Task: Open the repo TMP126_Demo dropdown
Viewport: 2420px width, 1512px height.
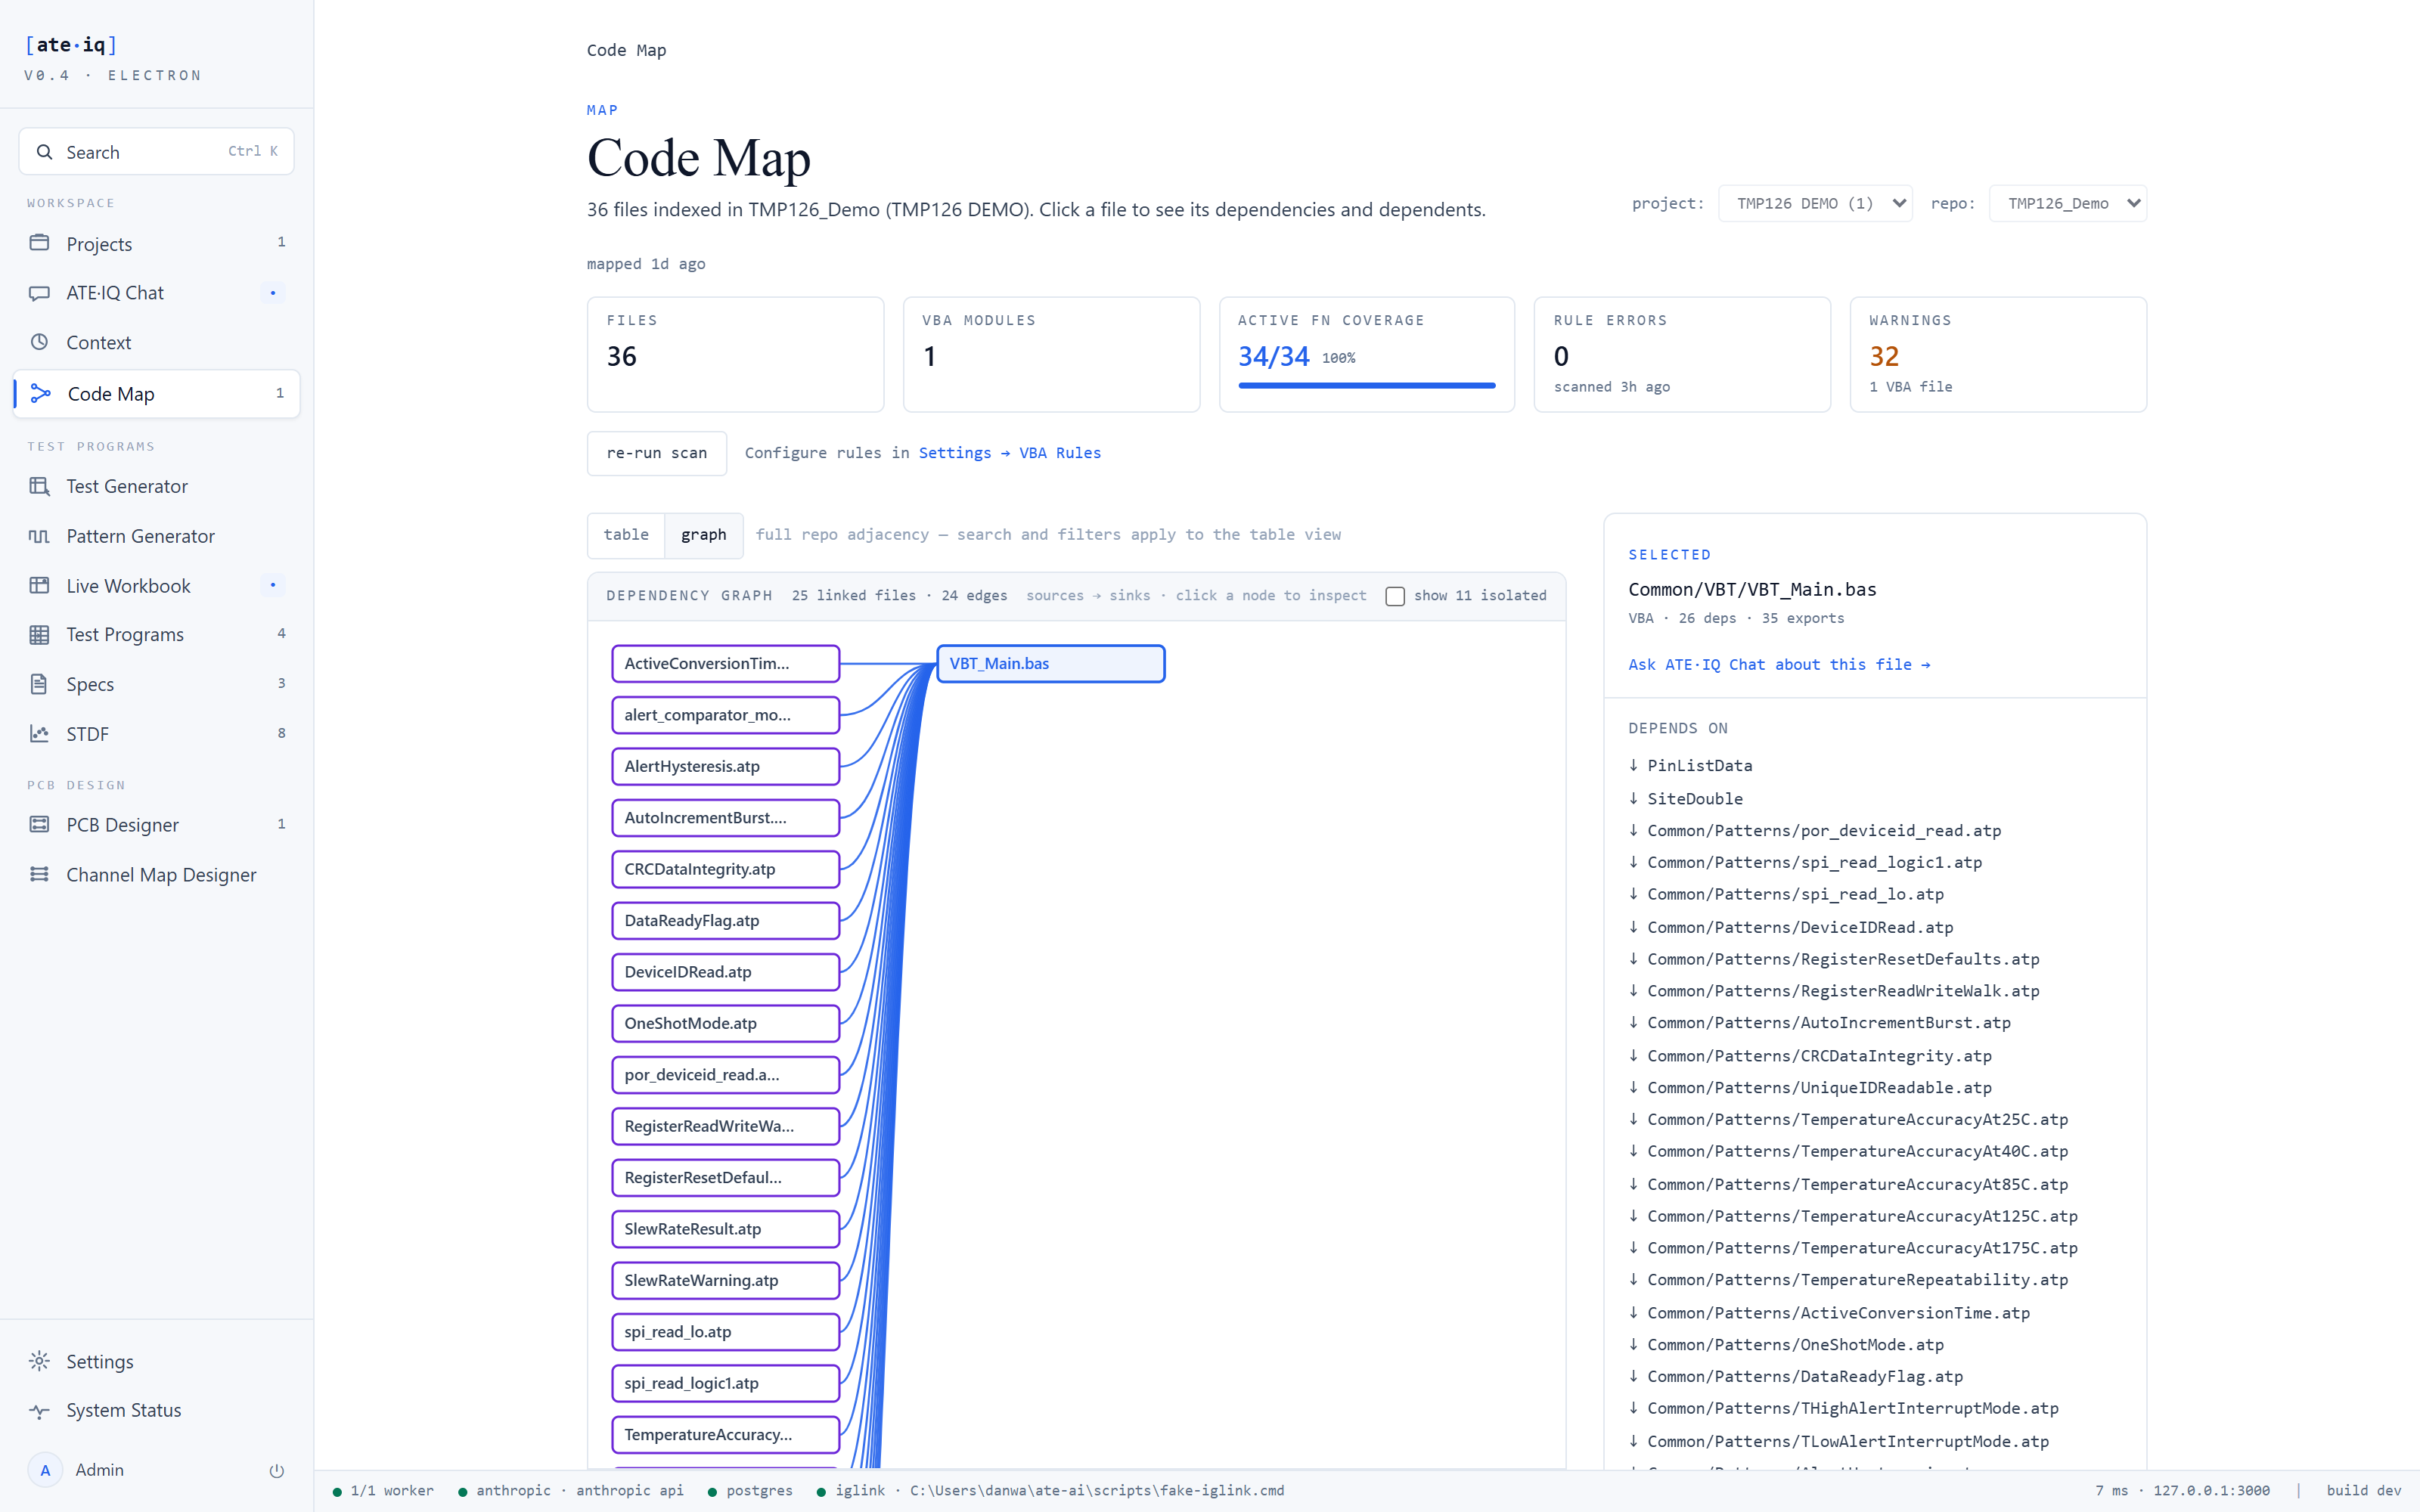Action: (2067, 204)
